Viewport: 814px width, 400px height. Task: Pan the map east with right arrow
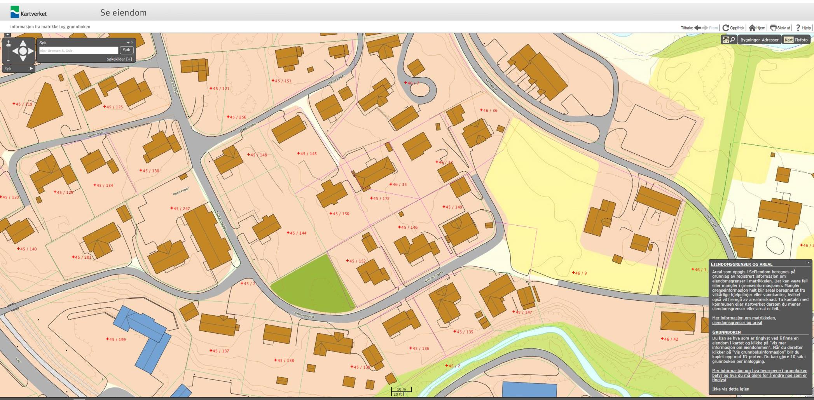(31, 51)
